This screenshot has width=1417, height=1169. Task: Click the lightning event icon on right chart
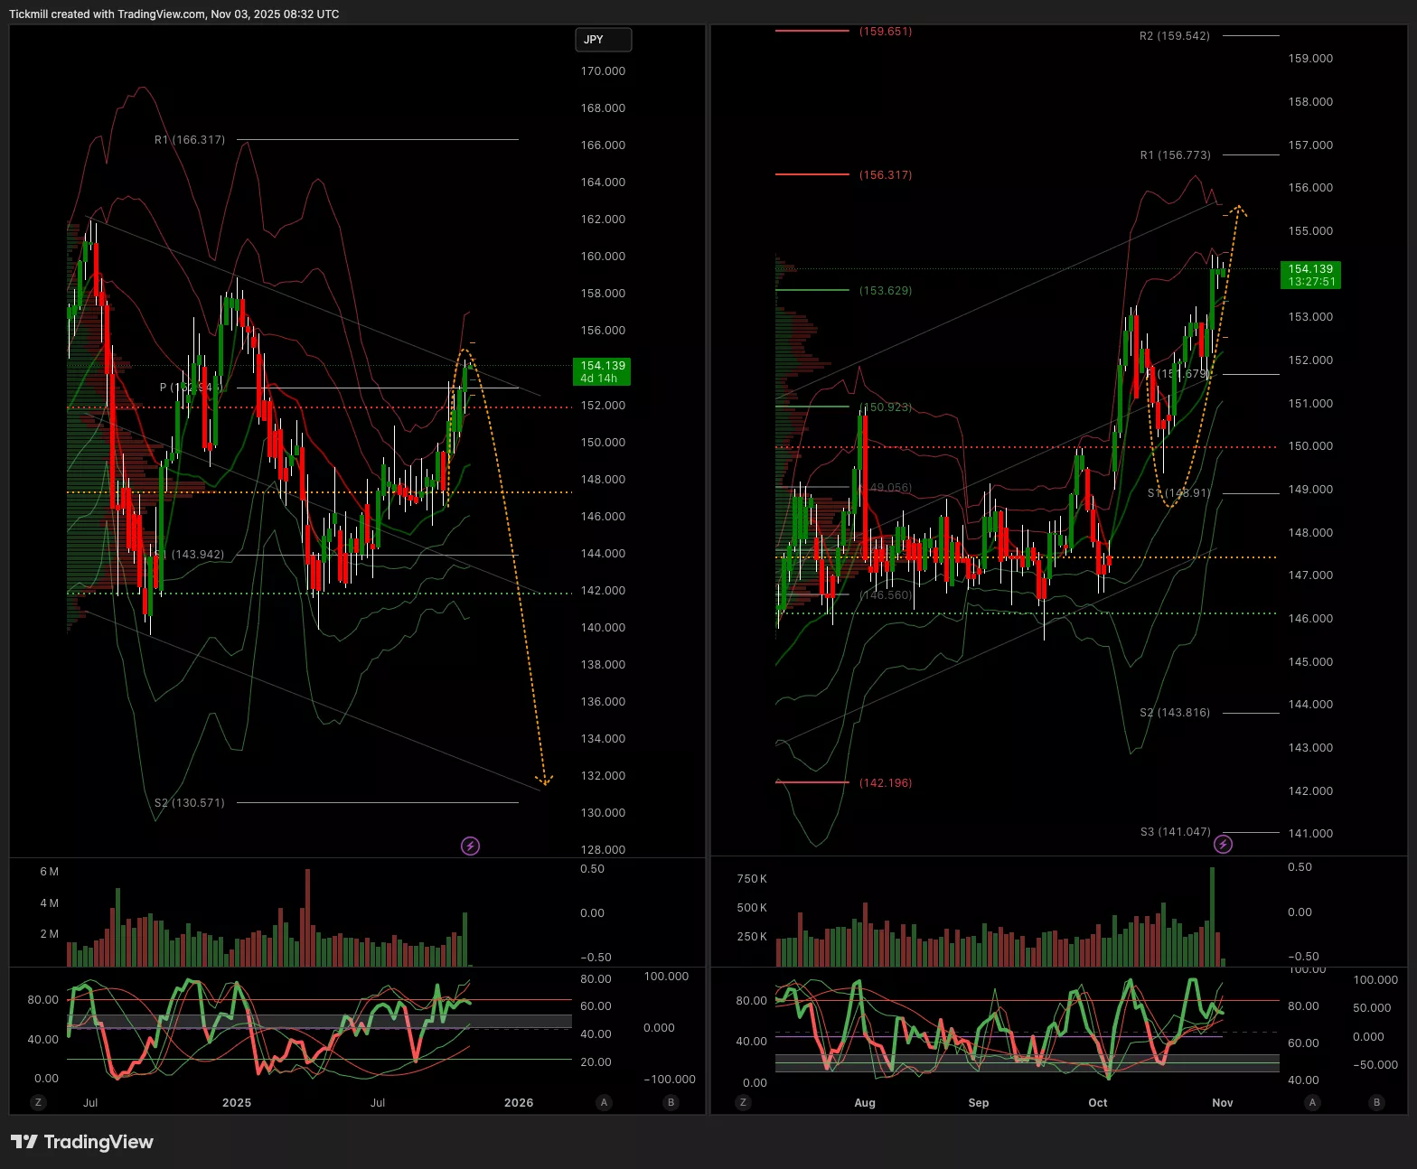[1223, 844]
